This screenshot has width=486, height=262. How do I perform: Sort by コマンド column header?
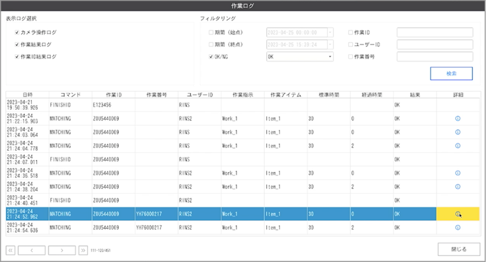(x=70, y=95)
